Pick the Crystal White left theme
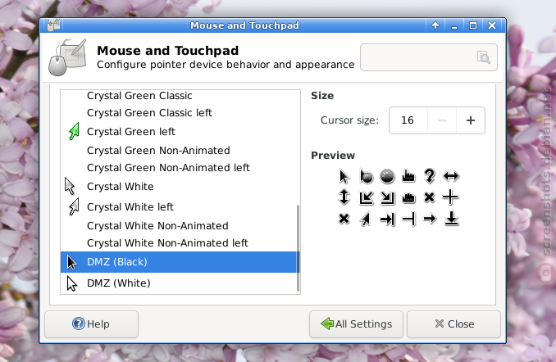 [180, 207]
